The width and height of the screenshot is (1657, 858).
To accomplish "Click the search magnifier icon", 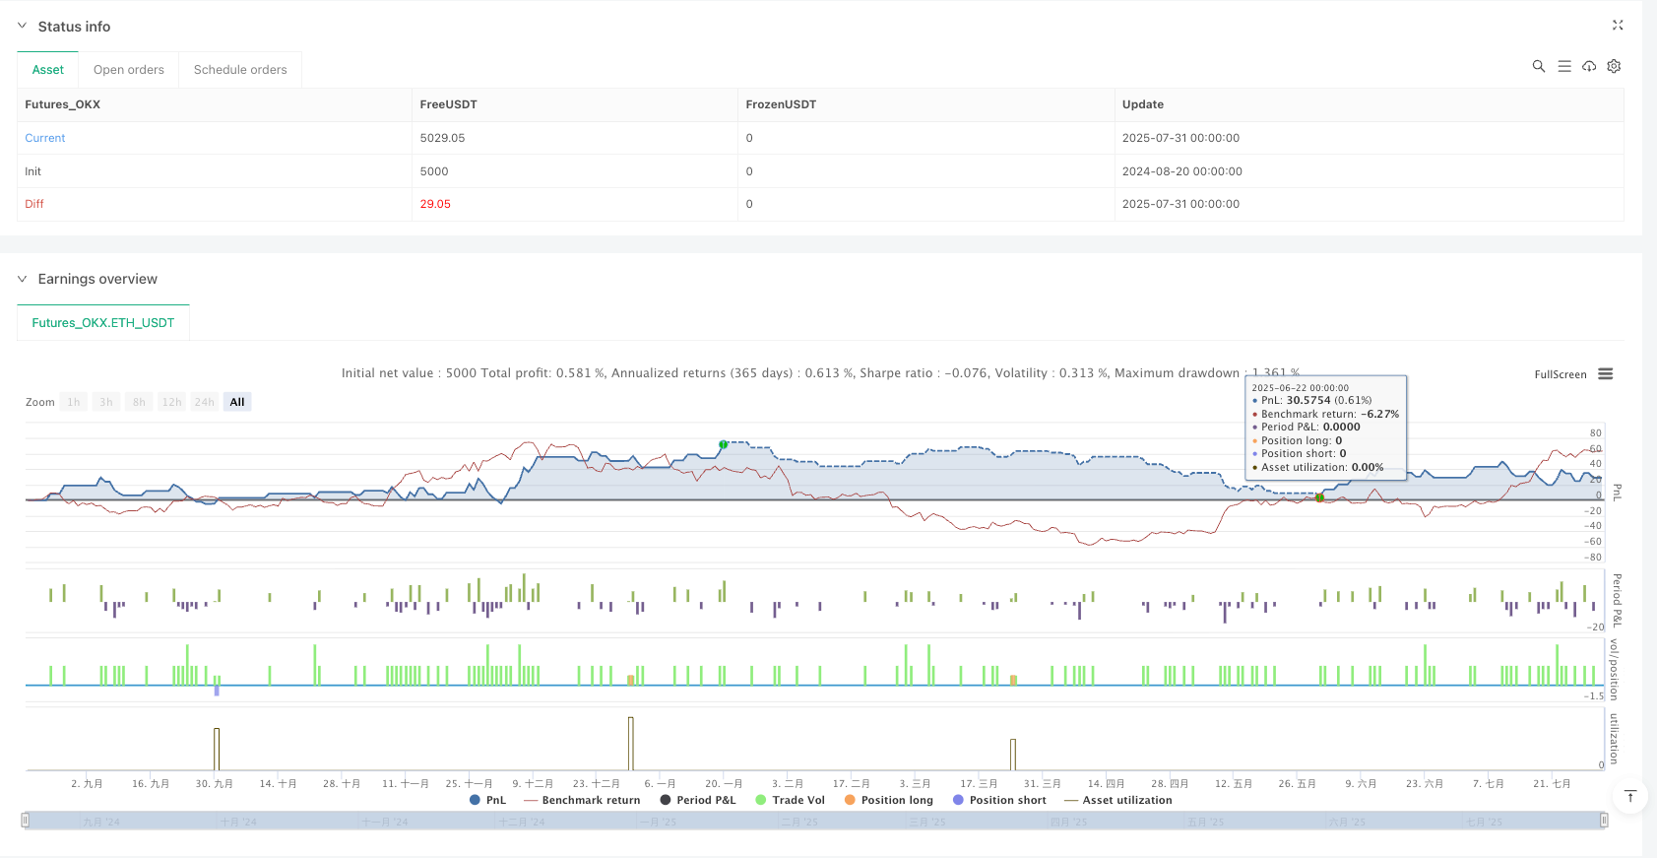I will [1538, 66].
